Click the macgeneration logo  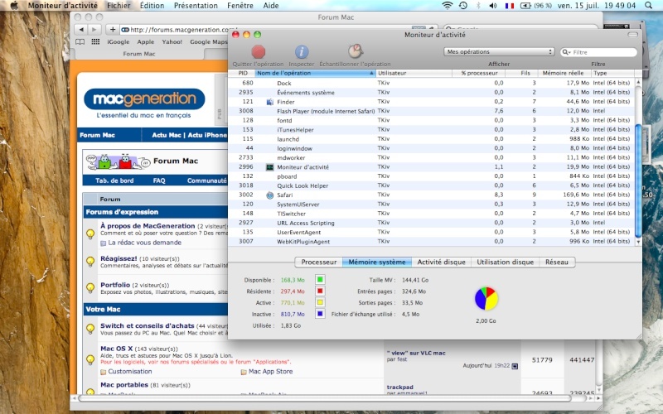[x=144, y=99]
